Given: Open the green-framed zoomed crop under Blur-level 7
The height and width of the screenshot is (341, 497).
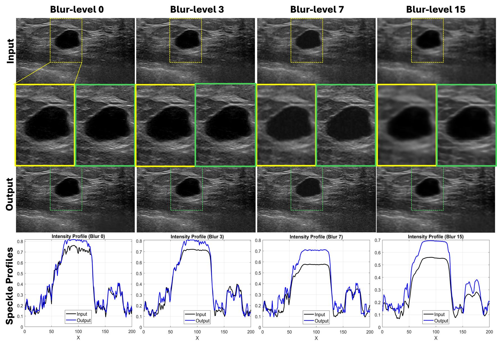Looking at the screenshot, I should [x=346, y=125].
